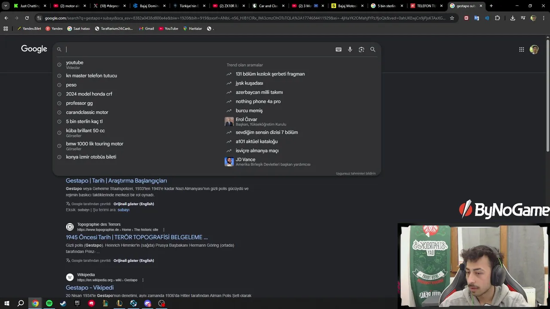
Task: Open the Google apps grid
Action: coord(522,49)
